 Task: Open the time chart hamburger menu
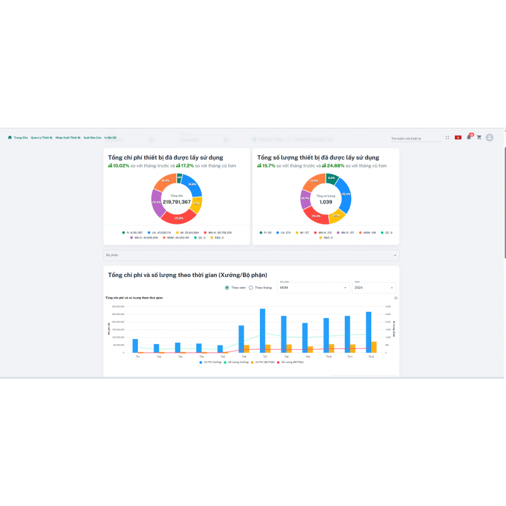click(396, 298)
